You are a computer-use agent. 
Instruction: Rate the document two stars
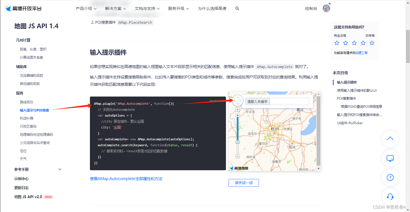(x=346, y=43)
